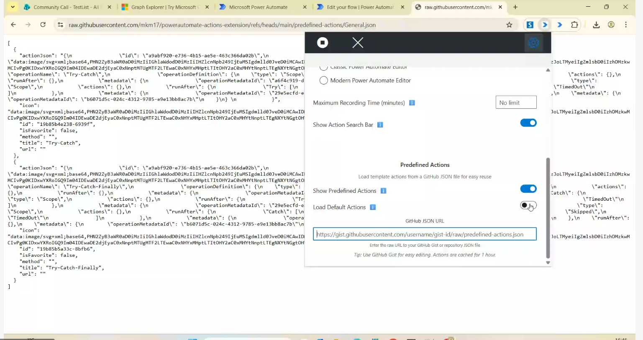Switch to Graph Explorer tab
Viewport: 643px width, 340px height.
pos(164,7)
